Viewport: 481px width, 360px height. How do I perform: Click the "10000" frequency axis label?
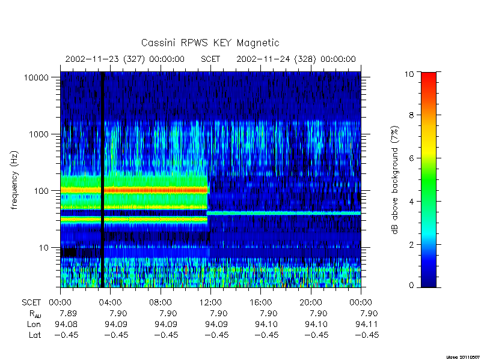pos(36,77)
